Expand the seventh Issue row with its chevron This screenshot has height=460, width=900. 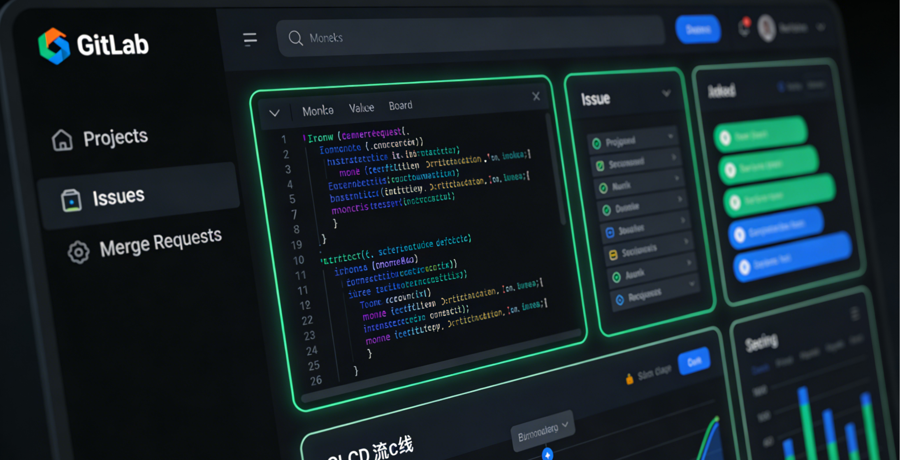click(x=689, y=263)
